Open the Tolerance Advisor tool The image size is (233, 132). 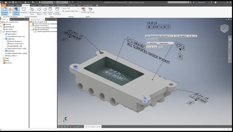pyautogui.click(x=16, y=11)
